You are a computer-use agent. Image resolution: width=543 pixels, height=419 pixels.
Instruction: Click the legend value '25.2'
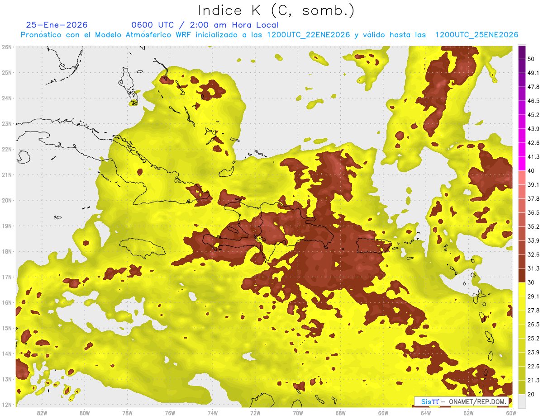[533, 338]
